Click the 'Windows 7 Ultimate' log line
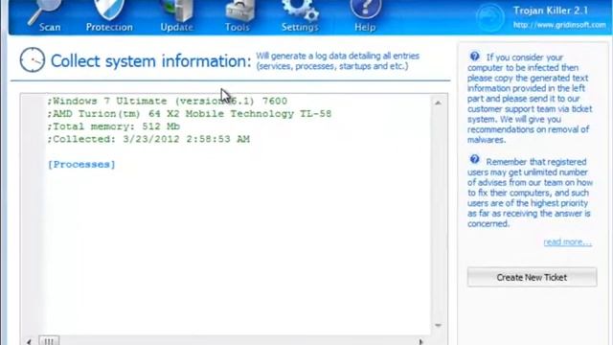Viewport: 613px width, 345px height. click(x=168, y=101)
